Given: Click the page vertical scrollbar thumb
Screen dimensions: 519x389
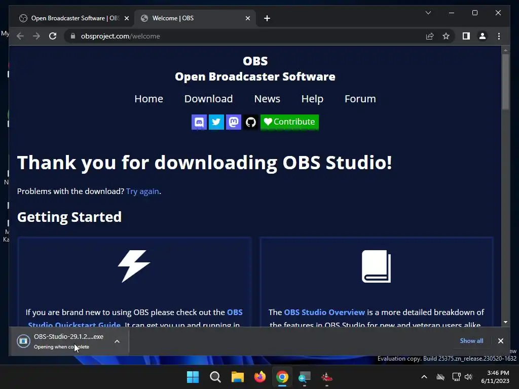Looking at the screenshot, I should click(x=505, y=82).
